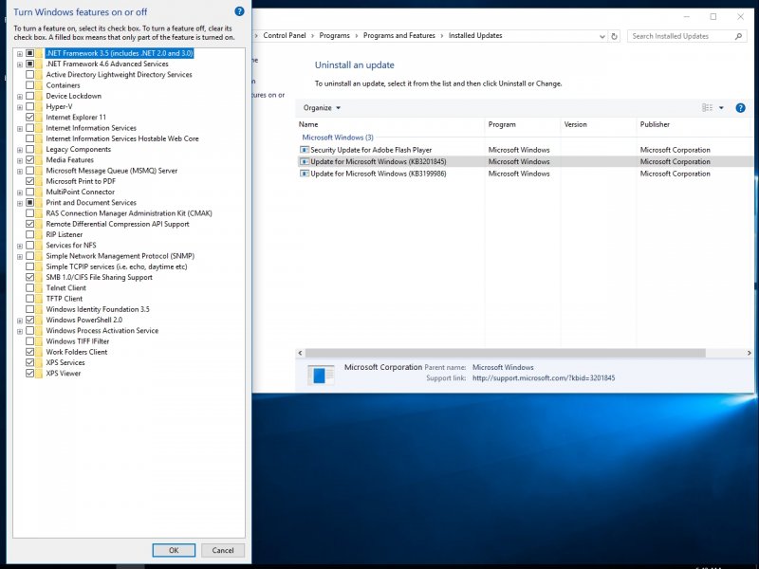This screenshot has width=759, height=569.
Task: Click folder icon beside Windows TIFF IFilter
Action: pyautogui.click(x=39, y=341)
